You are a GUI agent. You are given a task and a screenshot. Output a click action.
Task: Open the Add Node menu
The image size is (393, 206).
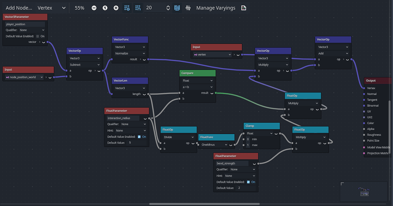[19, 8]
